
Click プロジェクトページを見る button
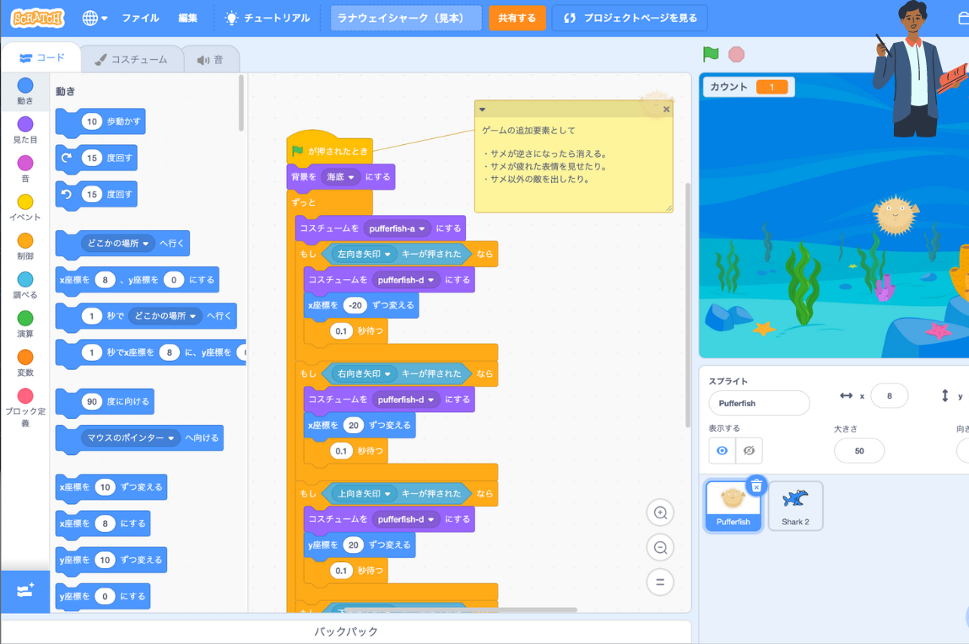click(x=630, y=18)
